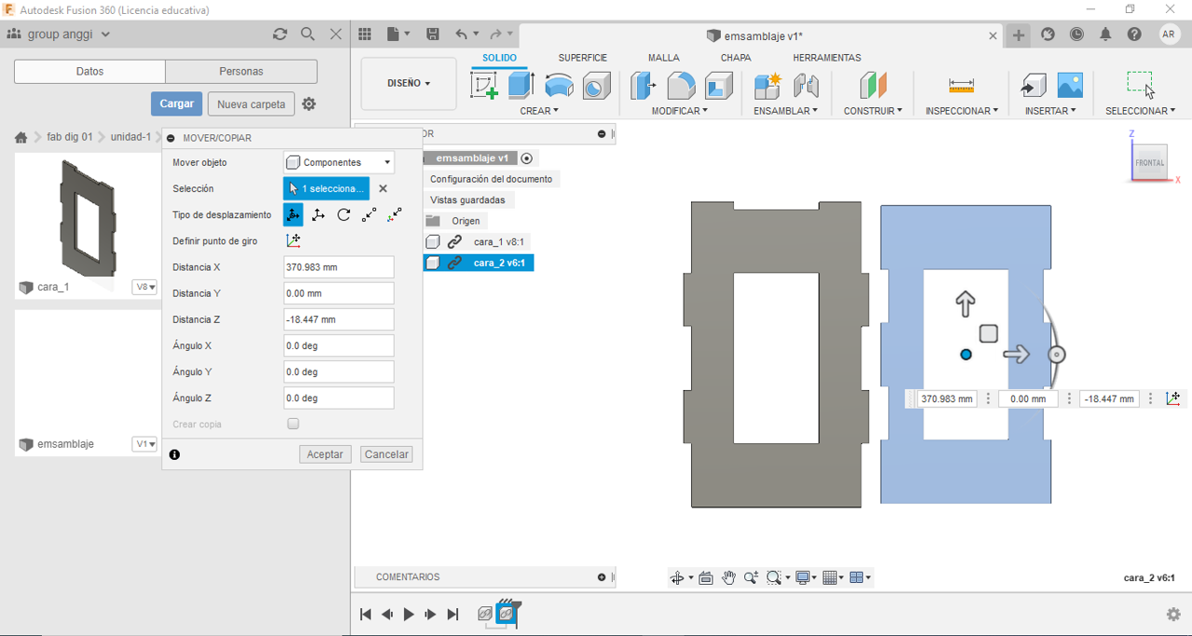Screen dimensions: 1192x636
Task: Click the Ángulo Z input field
Action: click(x=339, y=398)
